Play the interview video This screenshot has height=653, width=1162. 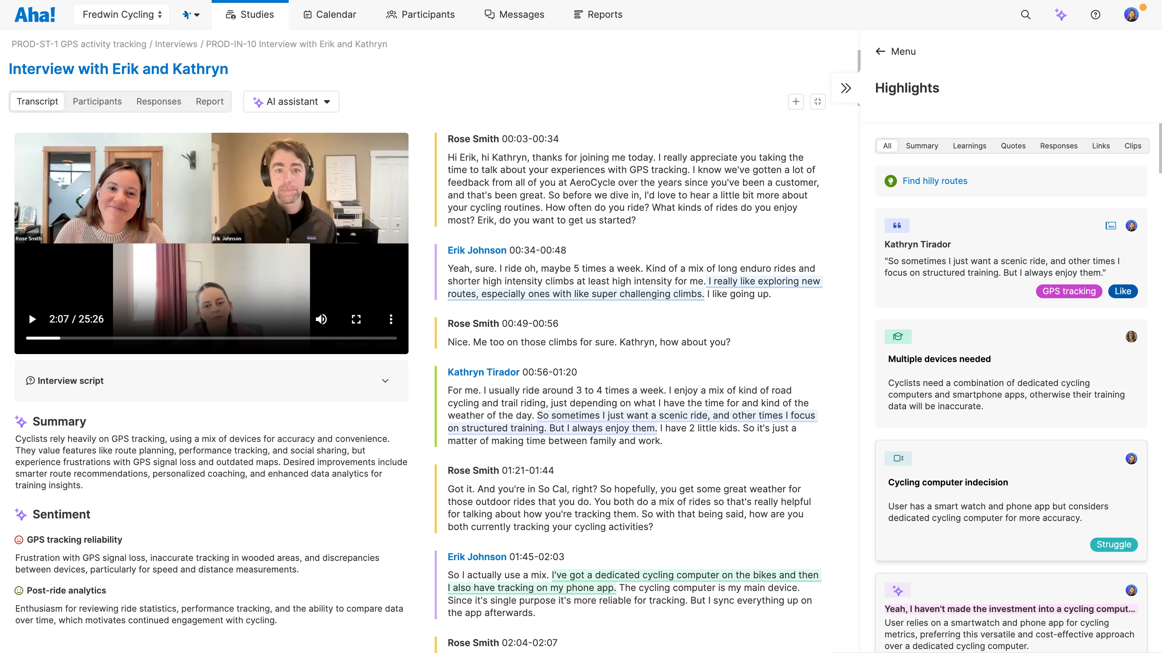point(32,319)
